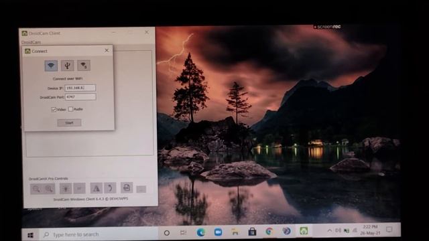Open the notification action center
Image resolution: width=429 pixels, height=241 pixels.
coord(389,230)
